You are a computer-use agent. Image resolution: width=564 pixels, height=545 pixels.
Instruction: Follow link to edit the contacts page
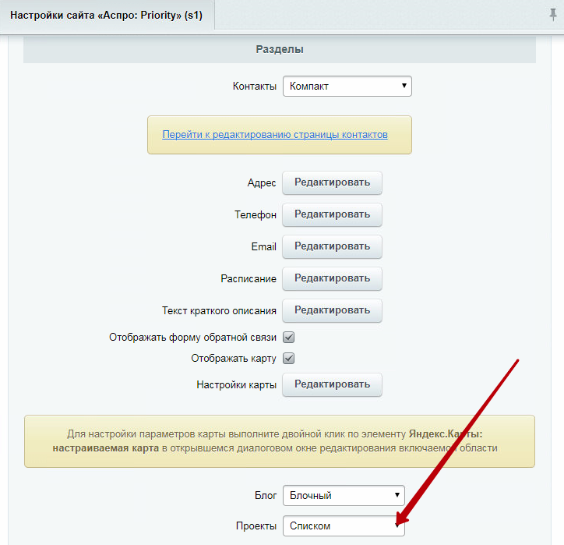(275, 135)
